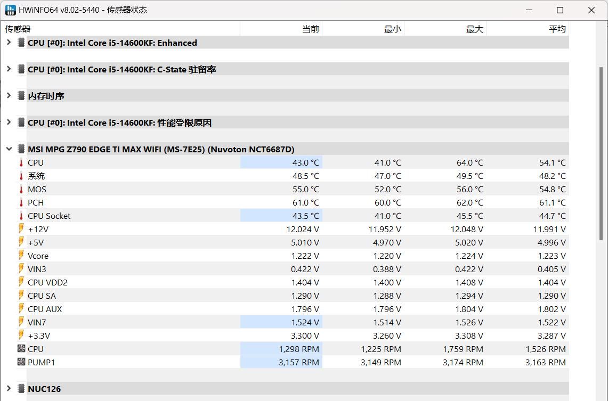Select the VIN7 row label

tap(37, 322)
